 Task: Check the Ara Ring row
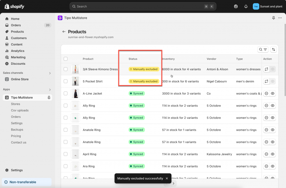[x=66, y=166]
